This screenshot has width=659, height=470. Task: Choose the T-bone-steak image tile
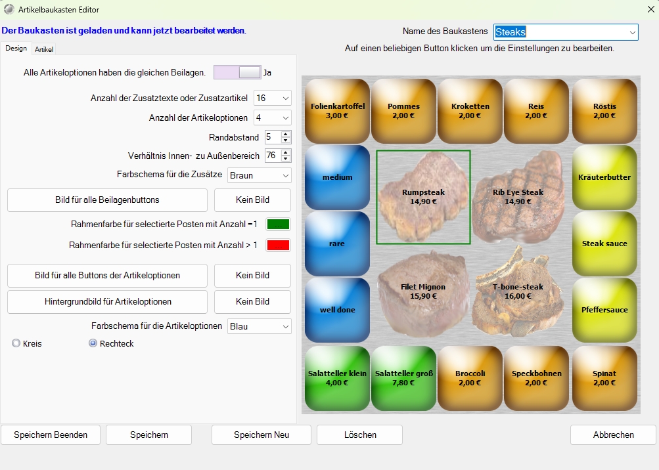(x=518, y=291)
